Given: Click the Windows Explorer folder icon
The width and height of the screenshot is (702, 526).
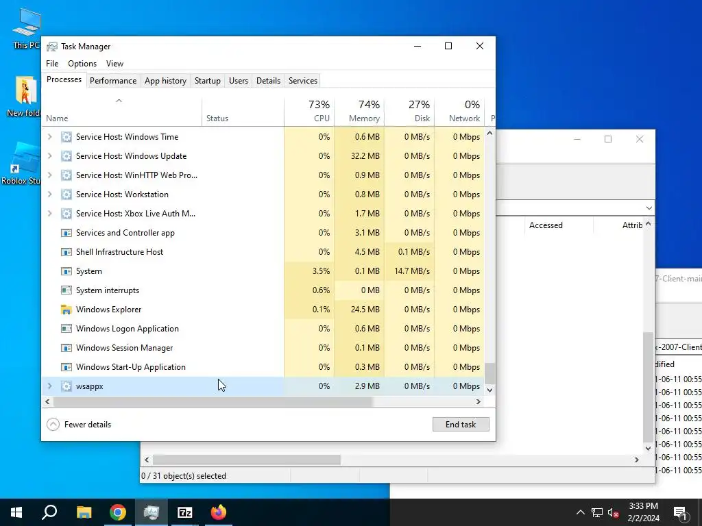Looking at the screenshot, I should click(66, 310).
